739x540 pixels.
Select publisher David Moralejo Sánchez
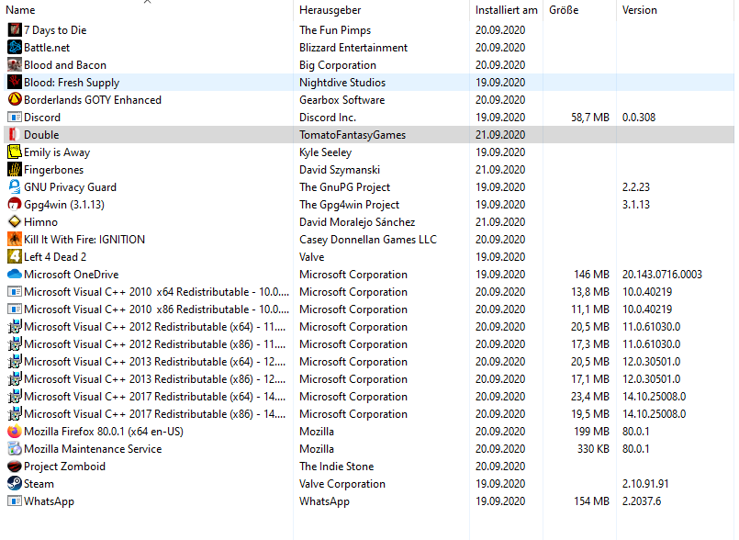coord(357,222)
